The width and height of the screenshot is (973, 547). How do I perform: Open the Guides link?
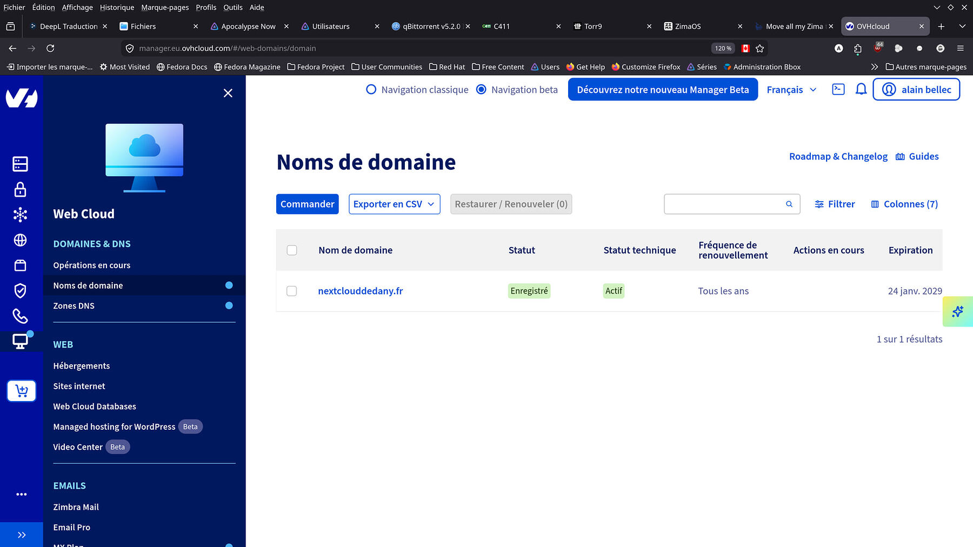point(917,156)
